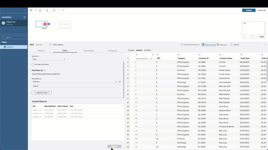
Task: Select orders2.csv in Included Tables
Action: [78, 113]
